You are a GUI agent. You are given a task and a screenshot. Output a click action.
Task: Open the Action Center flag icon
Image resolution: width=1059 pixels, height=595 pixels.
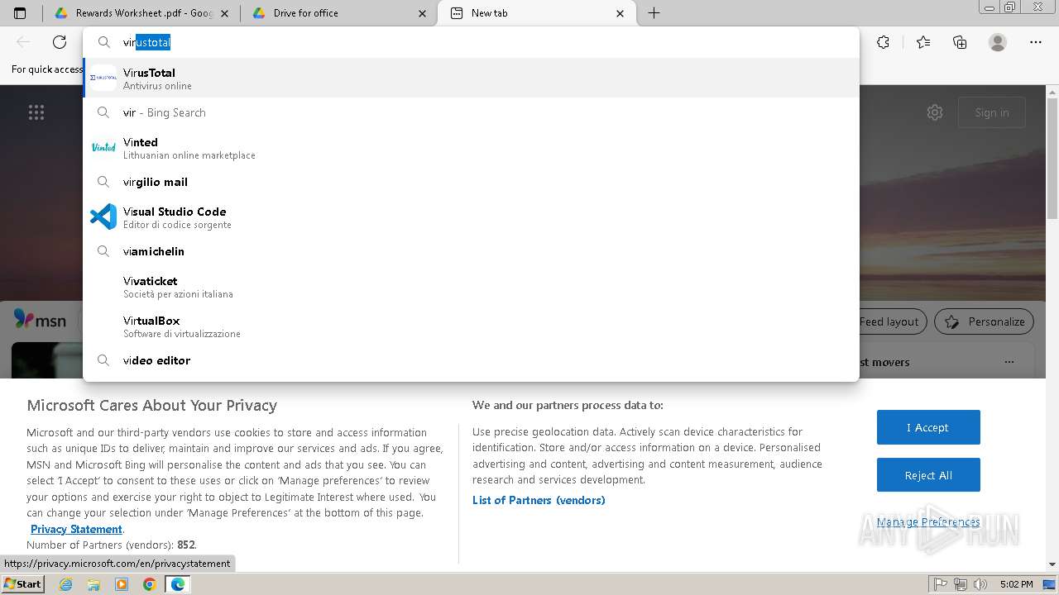coord(940,584)
